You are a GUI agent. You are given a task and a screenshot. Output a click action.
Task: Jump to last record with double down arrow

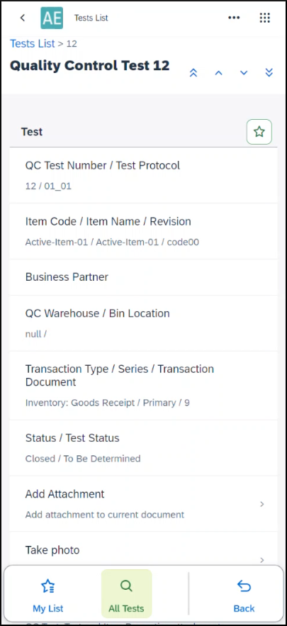point(269,72)
